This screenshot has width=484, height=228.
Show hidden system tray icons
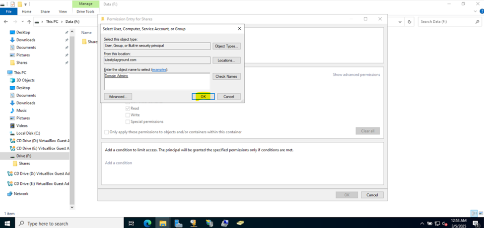click(x=422, y=224)
